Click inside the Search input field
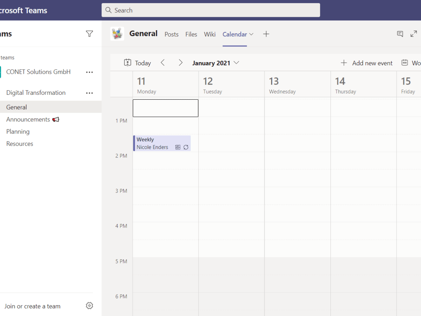This screenshot has height=316, width=421. coord(210,10)
